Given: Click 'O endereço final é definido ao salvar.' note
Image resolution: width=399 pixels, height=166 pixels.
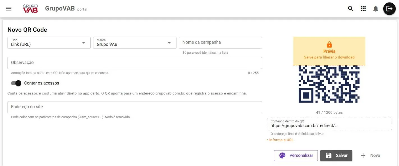Looking at the screenshot, I should 297,134.
